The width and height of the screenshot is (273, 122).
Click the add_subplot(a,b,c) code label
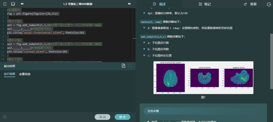pyautogui.click(x=153, y=37)
